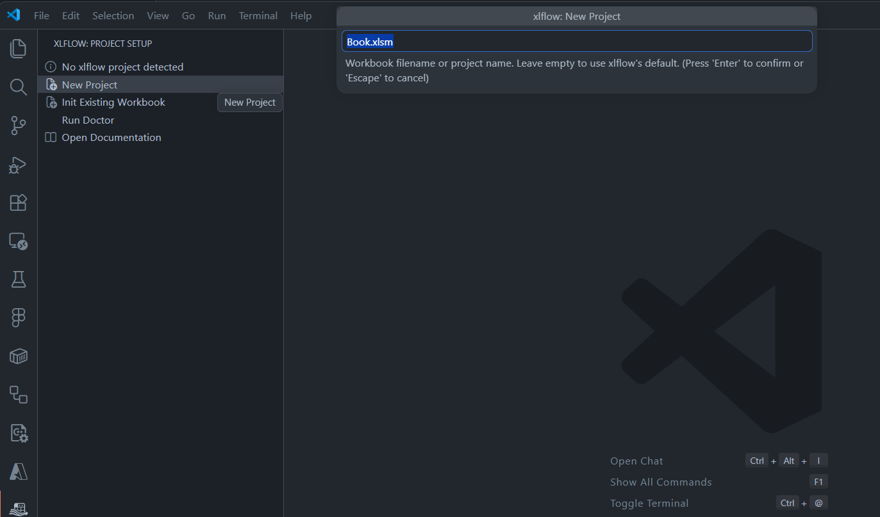Viewport: 880px width, 517px height.
Task: Select Run Doctor item
Action: click(160, 120)
